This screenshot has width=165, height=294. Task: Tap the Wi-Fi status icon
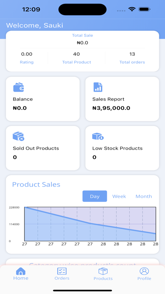pyautogui.click(x=132, y=9)
